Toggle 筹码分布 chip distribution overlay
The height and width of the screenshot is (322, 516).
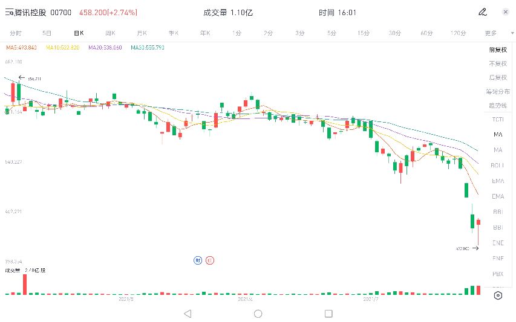[x=498, y=92]
